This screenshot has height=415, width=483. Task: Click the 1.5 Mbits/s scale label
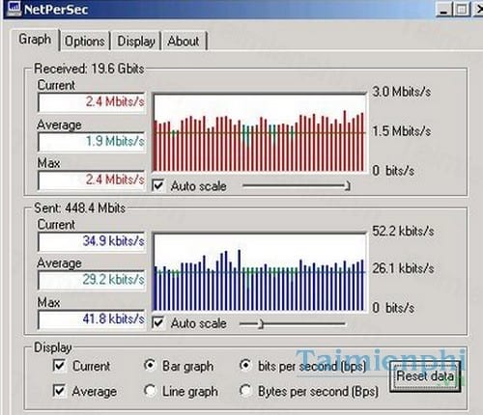pos(402,131)
